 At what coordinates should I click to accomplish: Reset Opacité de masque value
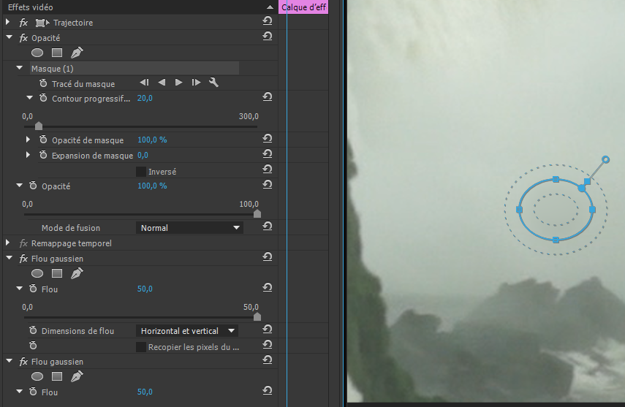tap(268, 139)
